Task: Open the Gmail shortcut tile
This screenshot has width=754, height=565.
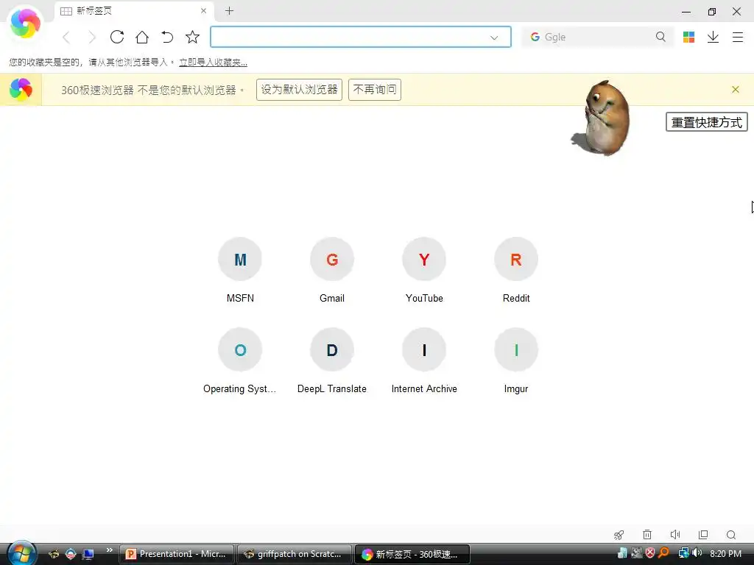Action: 332,271
